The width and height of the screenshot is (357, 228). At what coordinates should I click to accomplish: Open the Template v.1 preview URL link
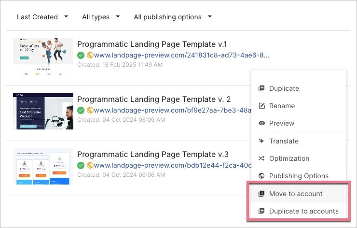[x=181, y=55]
